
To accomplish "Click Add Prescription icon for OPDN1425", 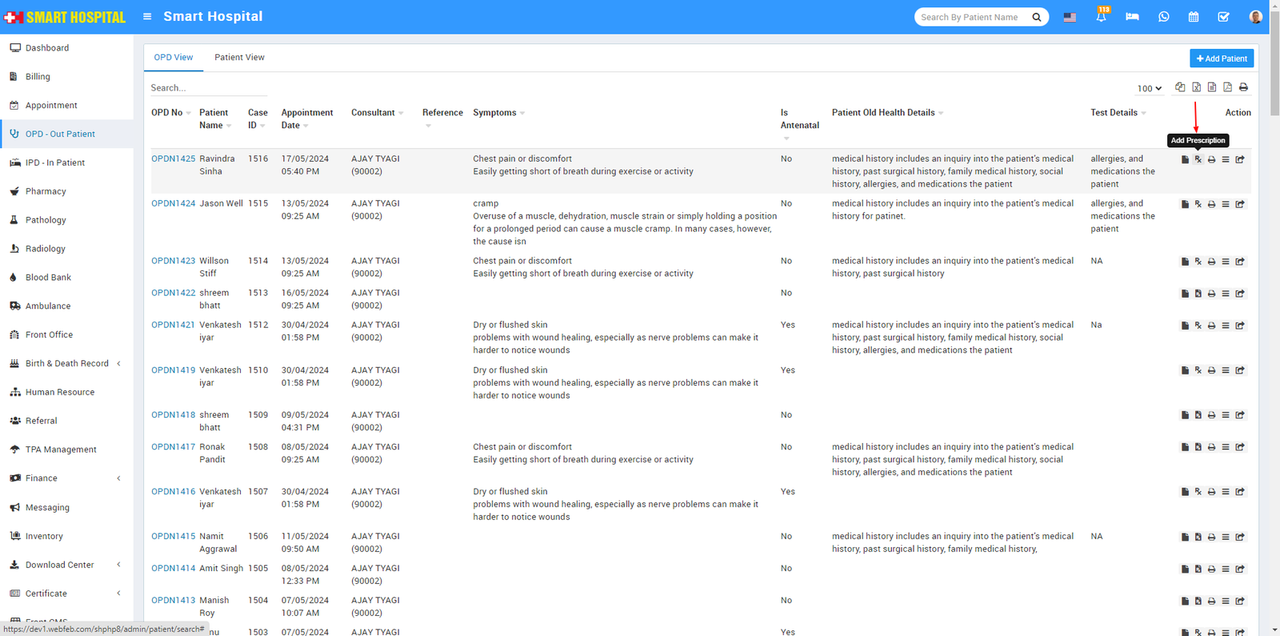I will [1198, 160].
